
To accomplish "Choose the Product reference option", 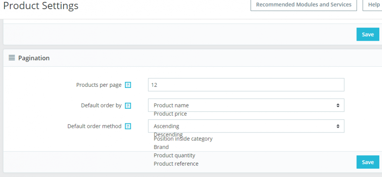I will (176, 164).
